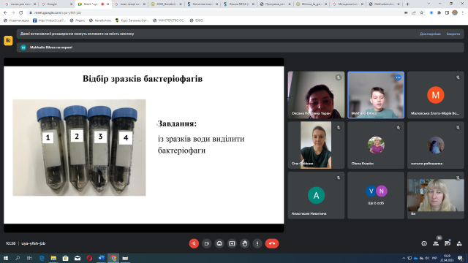Open the 'Новая вкладка' bookmark
Screen dimensions: 468x263
point(16,20)
